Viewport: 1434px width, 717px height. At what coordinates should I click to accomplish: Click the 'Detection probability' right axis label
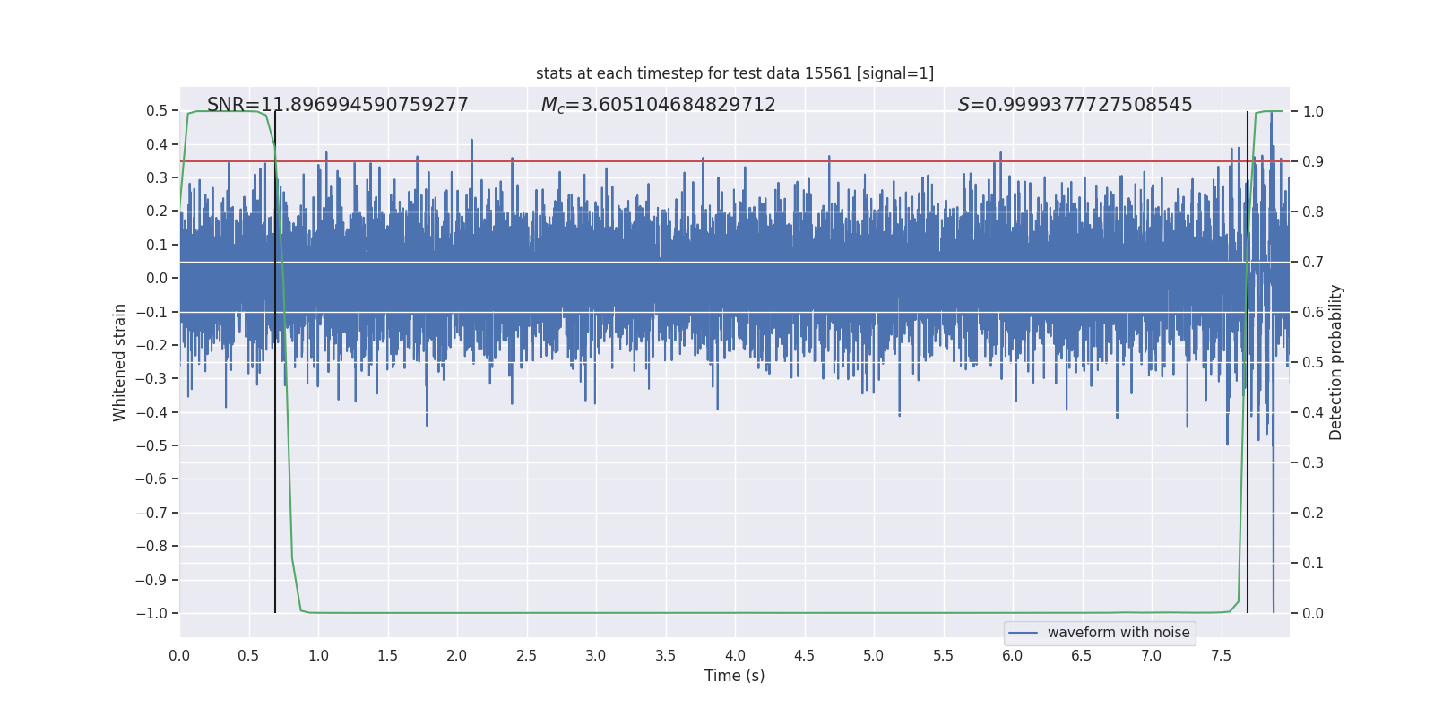[x=1336, y=362]
